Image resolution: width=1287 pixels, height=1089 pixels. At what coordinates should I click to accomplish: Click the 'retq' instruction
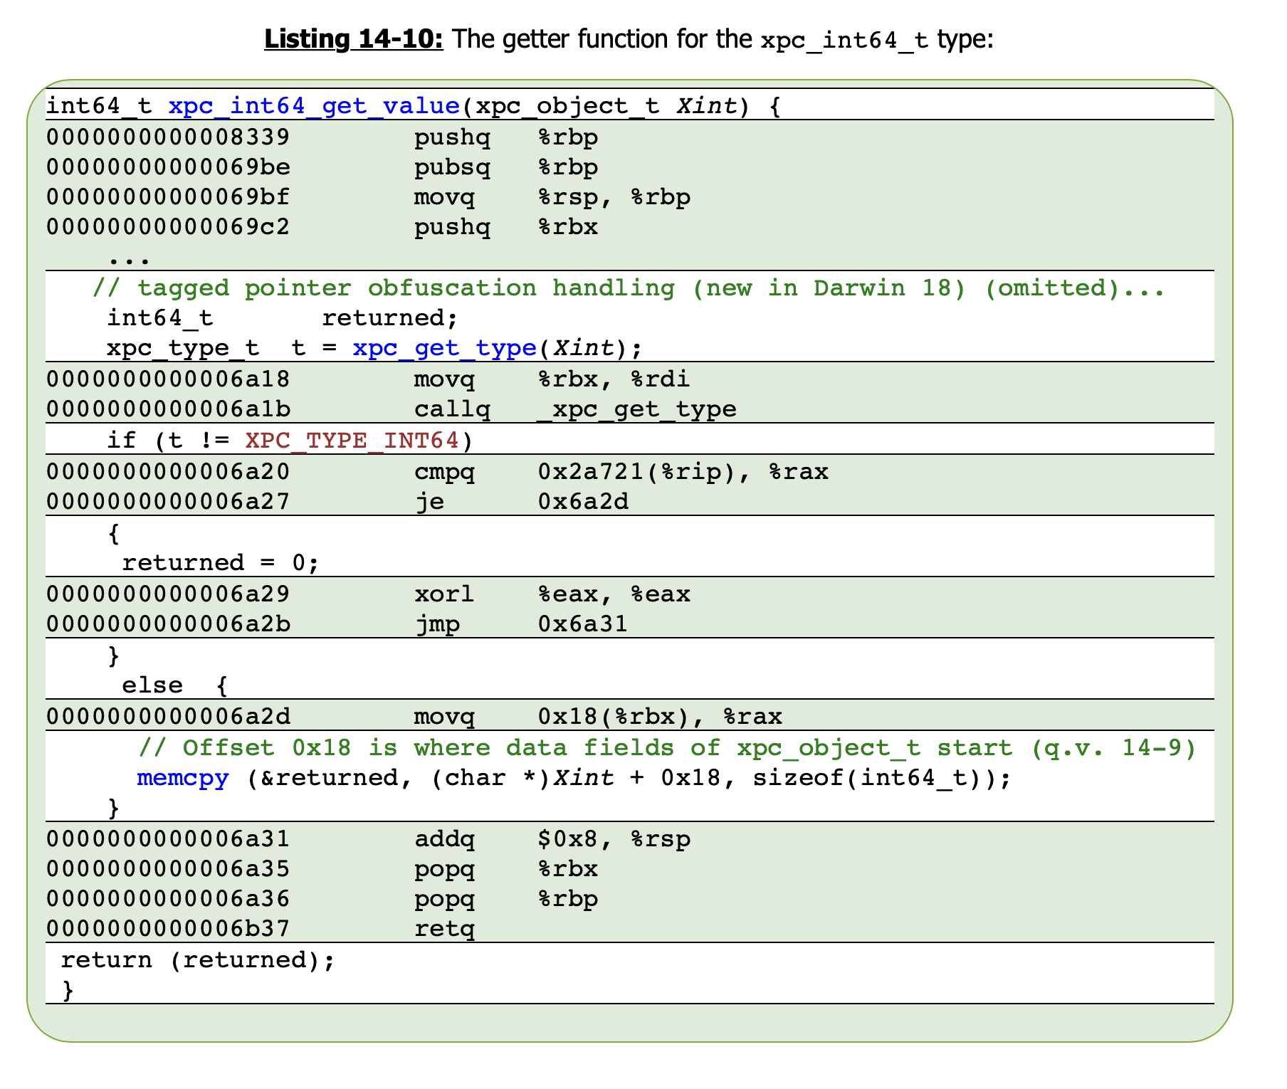pyautogui.click(x=445, y=930)
